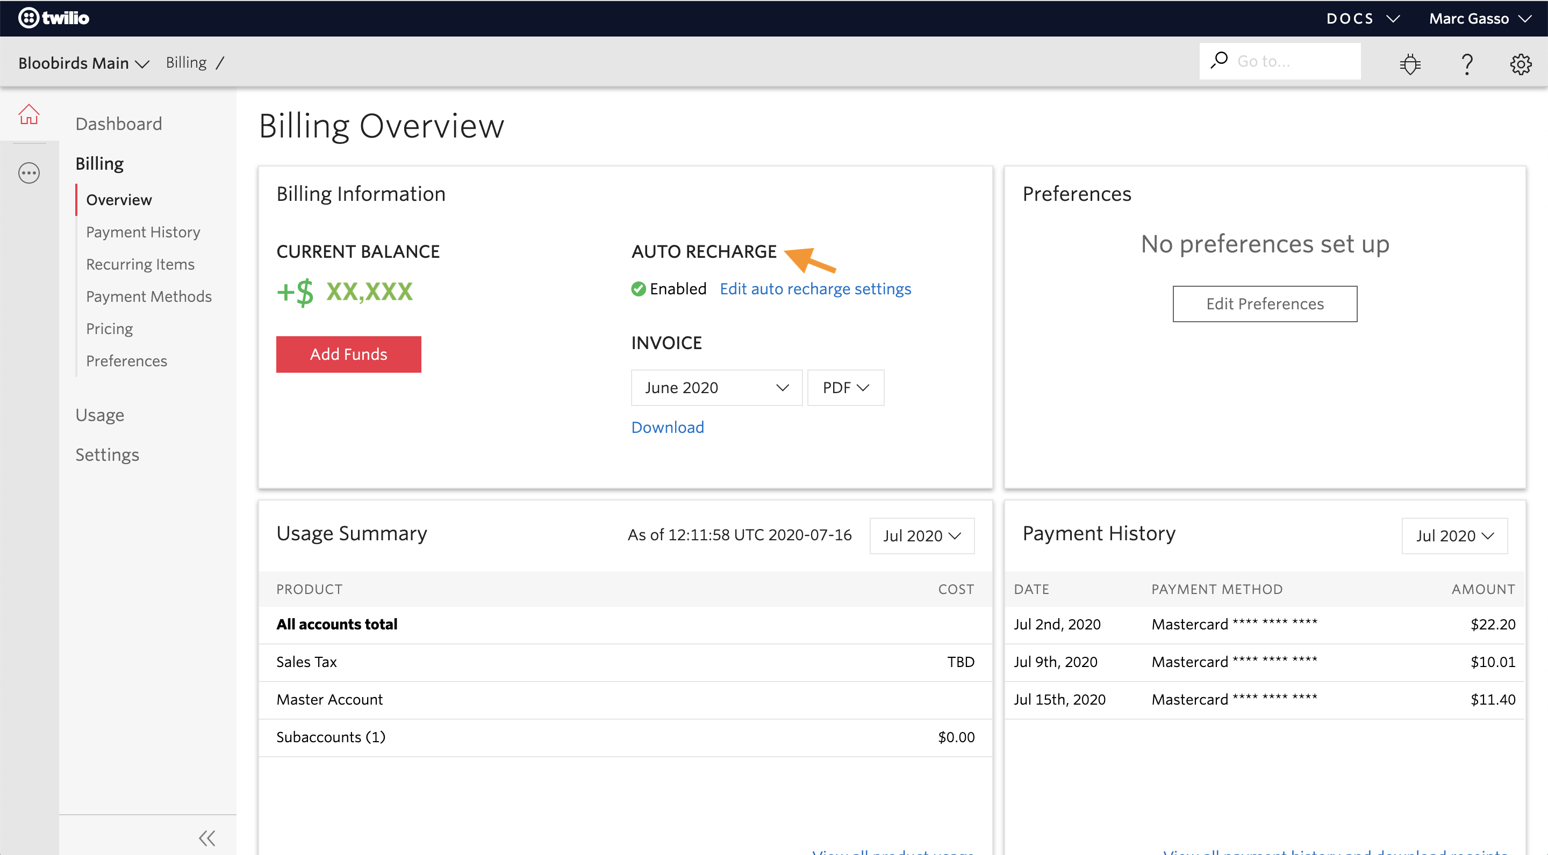The width and height of the screenshot is (1548, 855).
Task: Click the Sales Tax TBD cost value
Action: (x=961, y=662)
